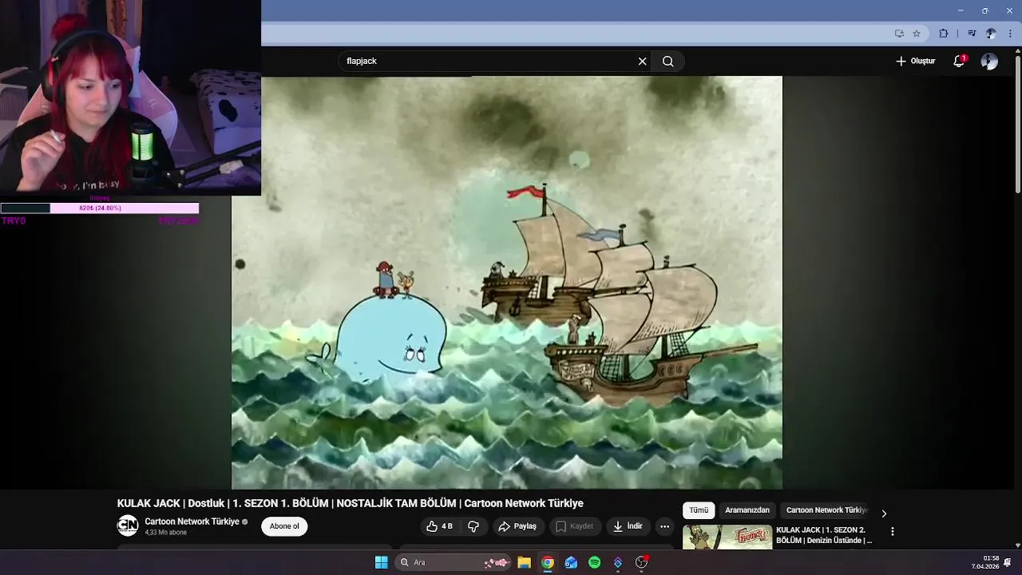Open more actions ellipsis under the video

pos(664,526)
